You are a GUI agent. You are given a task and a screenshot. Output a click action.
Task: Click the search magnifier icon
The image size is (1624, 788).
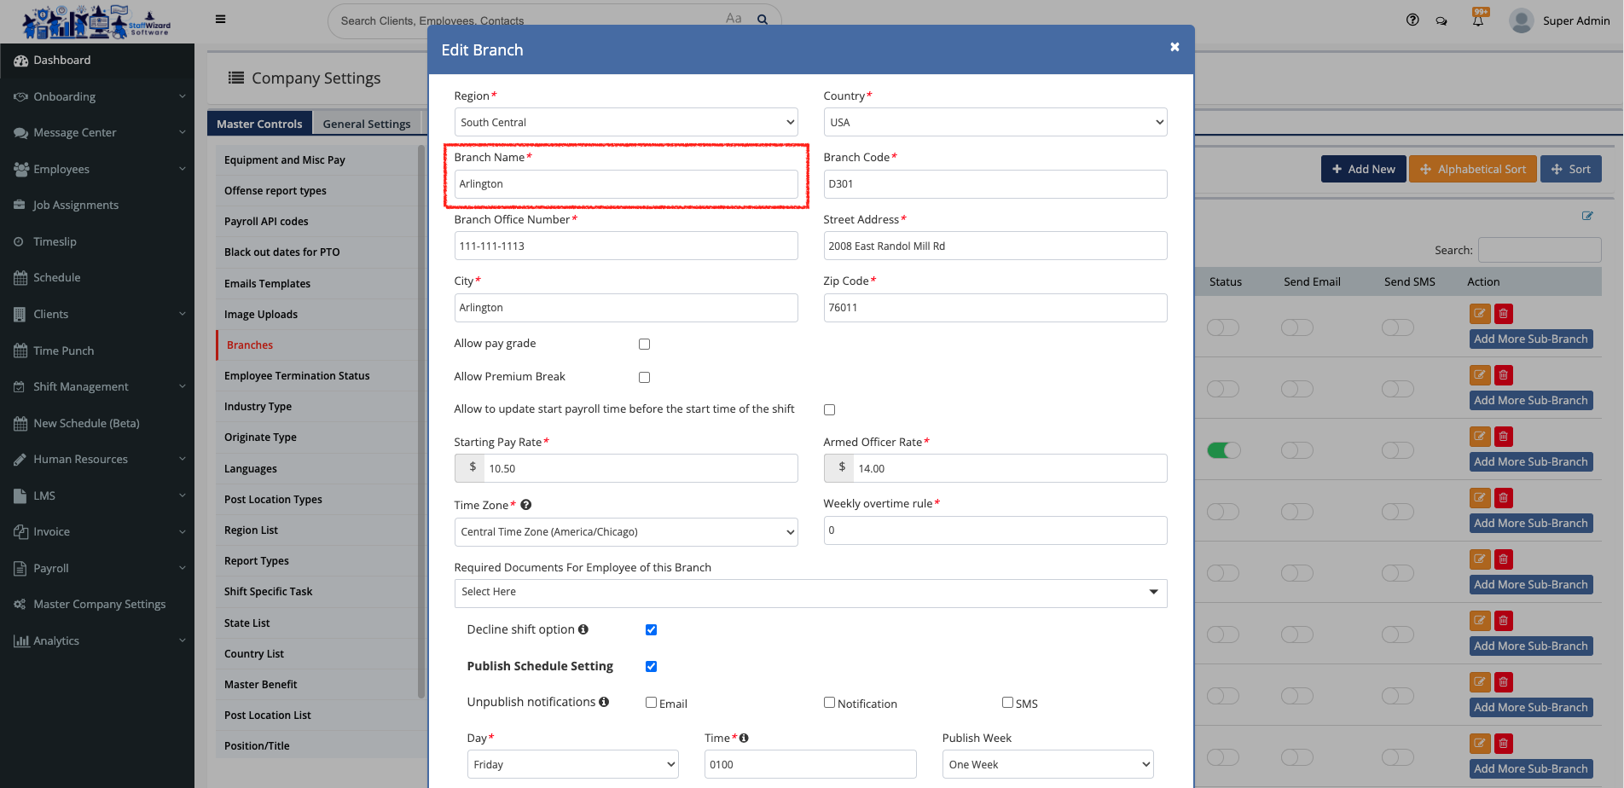pos(763,20)
